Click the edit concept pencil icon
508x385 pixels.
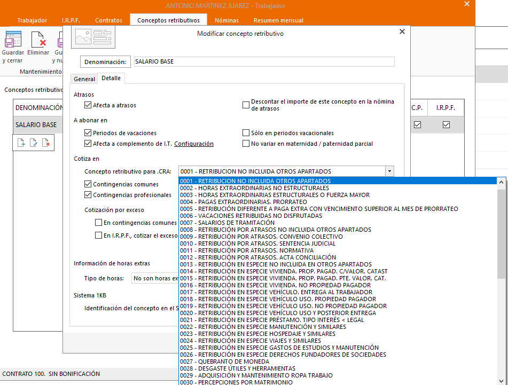click(x=33, y=143)
